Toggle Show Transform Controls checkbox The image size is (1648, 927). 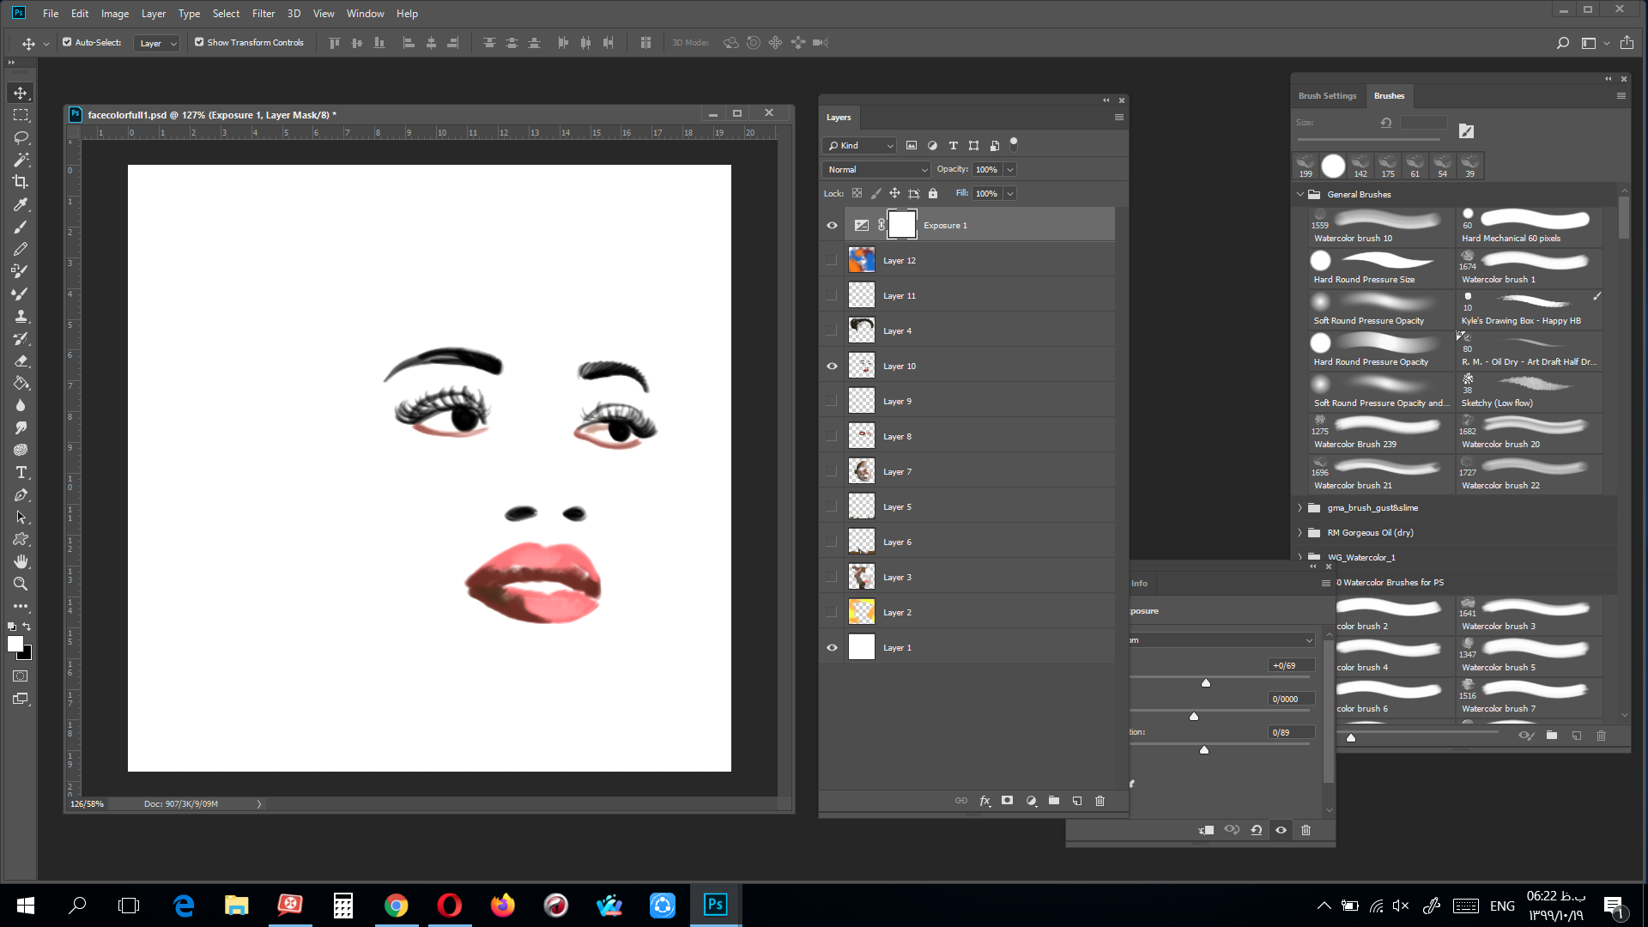(x=199, y=42)
